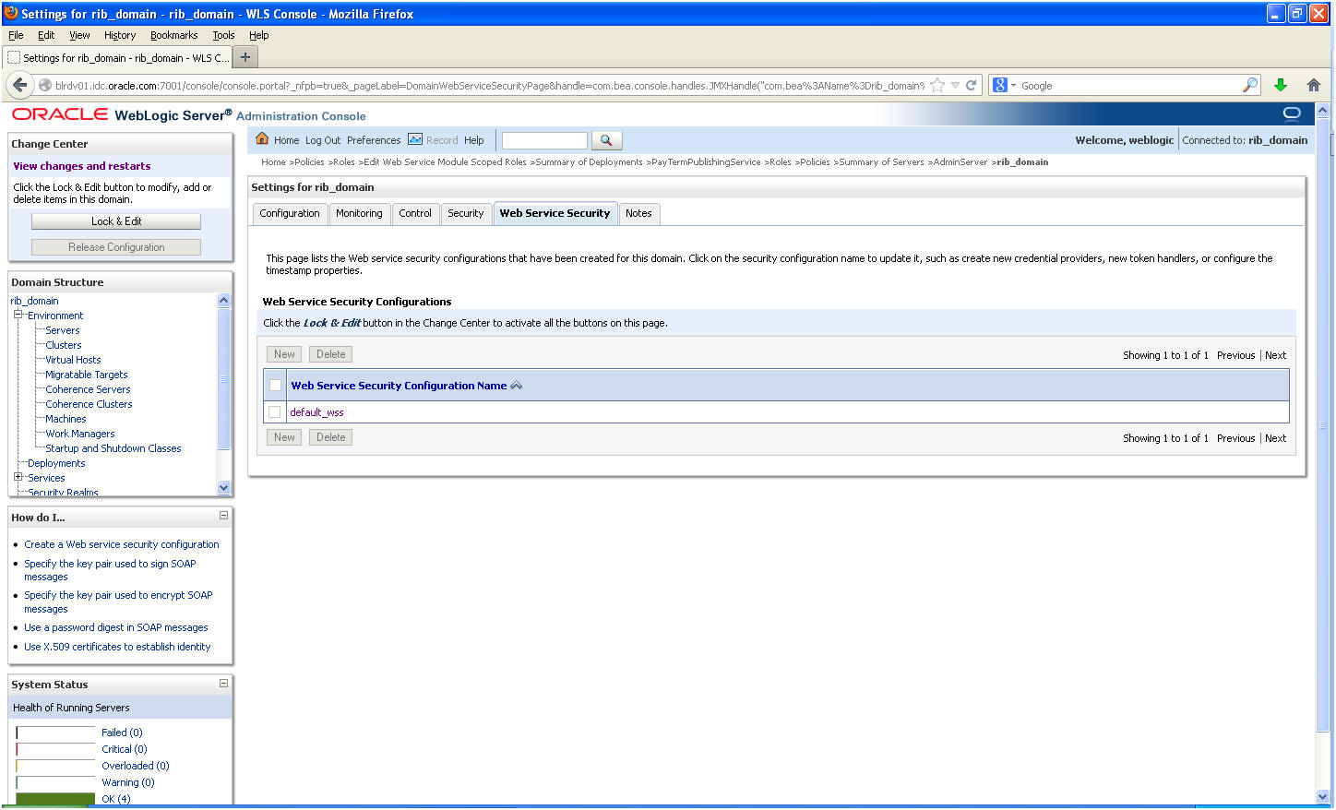Viewport: 1336px width, 810px height.
Task: Click the New button above the table
Action: 284,354
